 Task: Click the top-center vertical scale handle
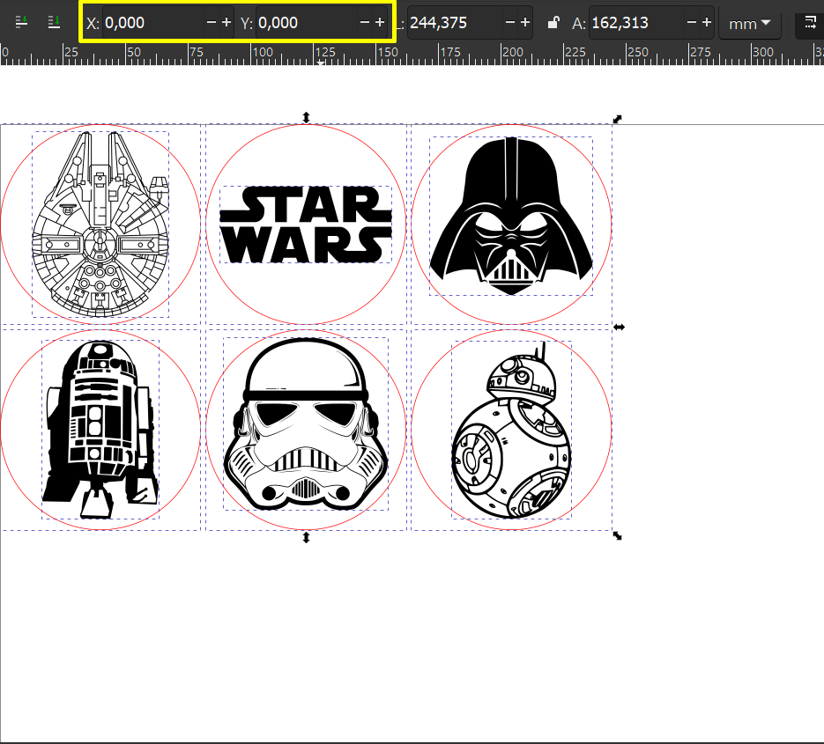[306, 117]
